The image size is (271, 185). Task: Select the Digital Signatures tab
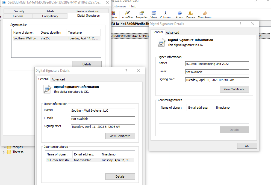88,16
